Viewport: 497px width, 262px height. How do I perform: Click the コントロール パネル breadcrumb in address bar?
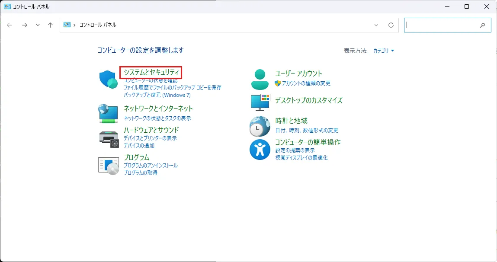coord(98,25)
